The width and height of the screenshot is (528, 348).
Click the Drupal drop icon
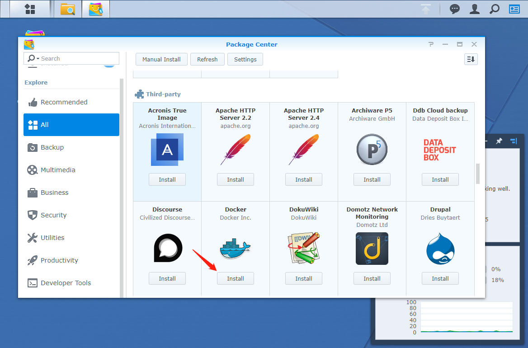[440, 249]
